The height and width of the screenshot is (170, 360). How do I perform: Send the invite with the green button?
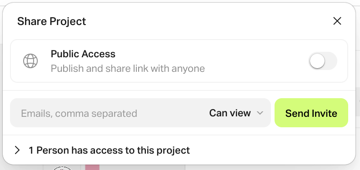point(311,113)
